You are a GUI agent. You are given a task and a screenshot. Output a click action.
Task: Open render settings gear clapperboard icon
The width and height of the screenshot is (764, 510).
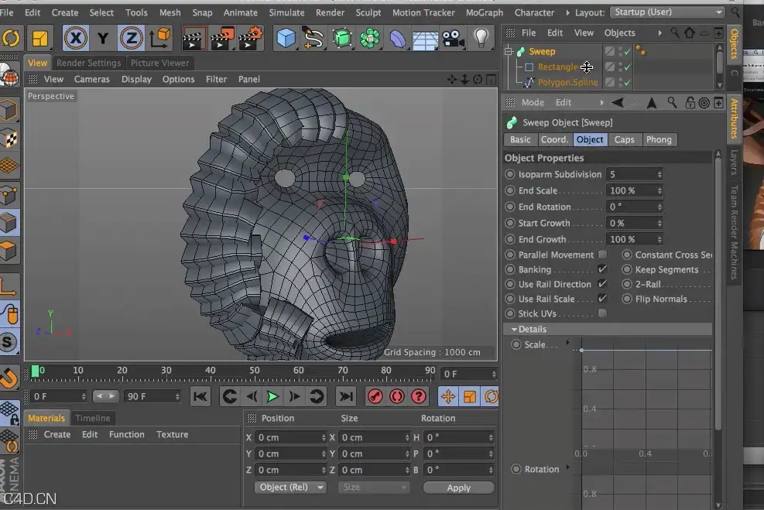[251, 38]
